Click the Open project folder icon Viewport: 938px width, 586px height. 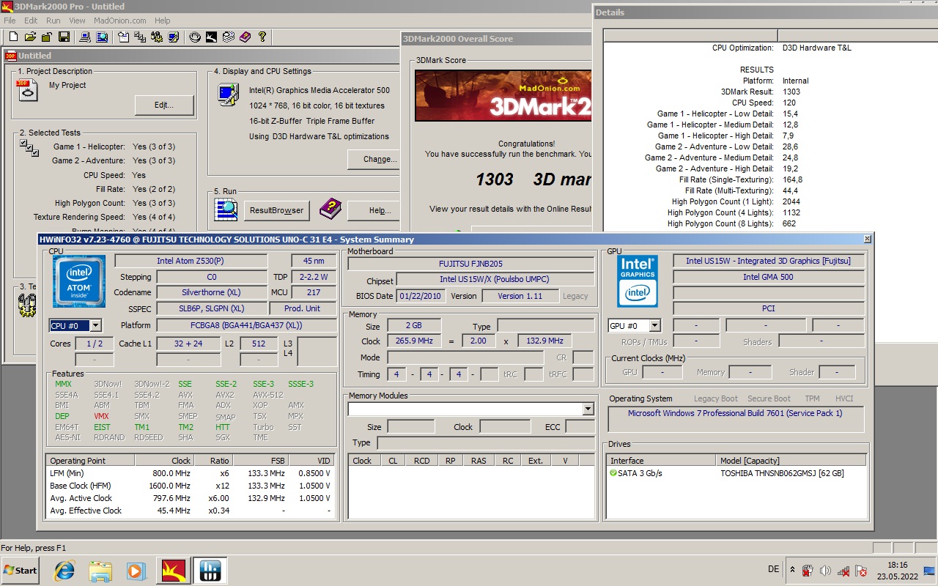(x=30, y=37)
